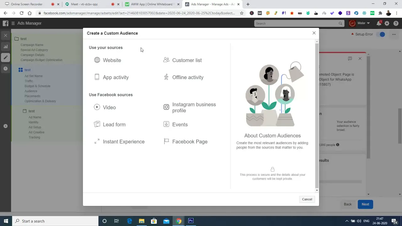Close the right side error panel
Screen dimensions: 402x226
click(360, 58)
